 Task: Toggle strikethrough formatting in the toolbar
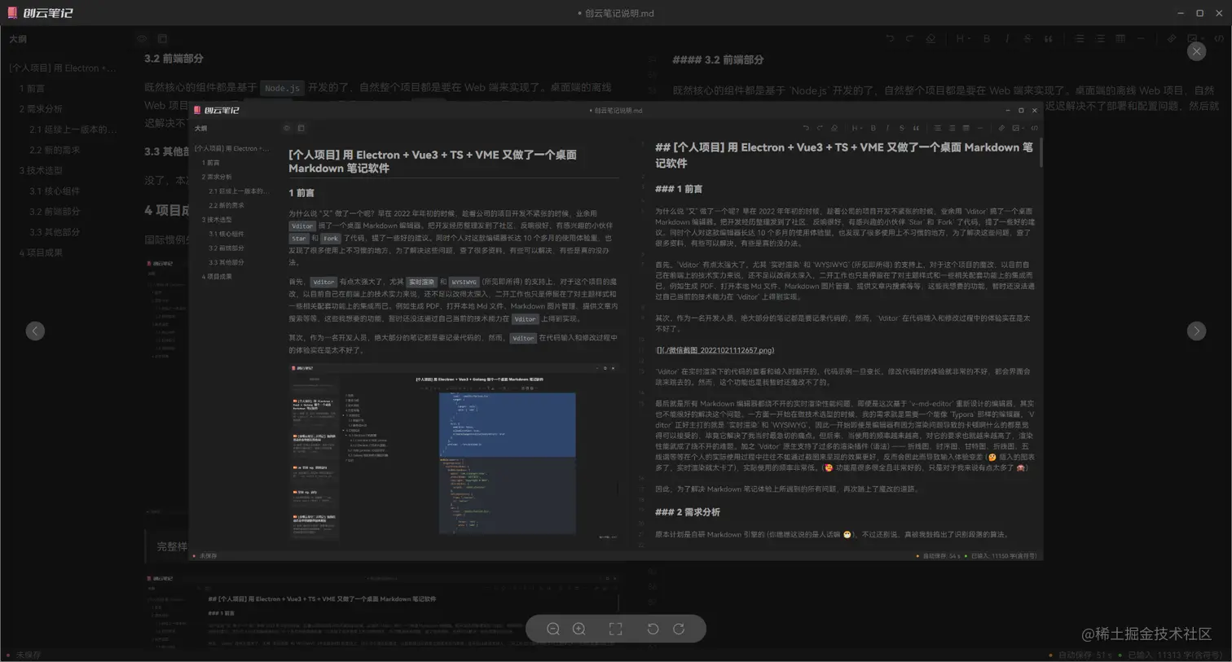click(x=1027, y=38)
